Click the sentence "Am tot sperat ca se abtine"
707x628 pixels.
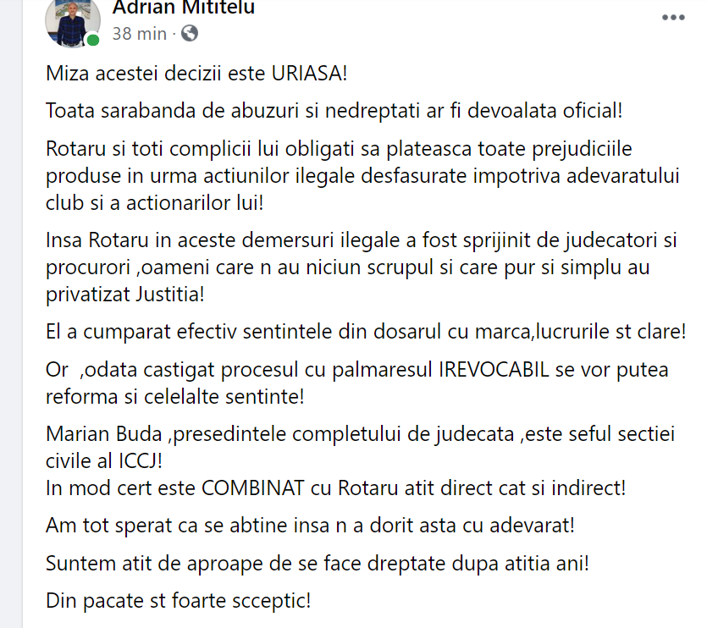[310, 526]
